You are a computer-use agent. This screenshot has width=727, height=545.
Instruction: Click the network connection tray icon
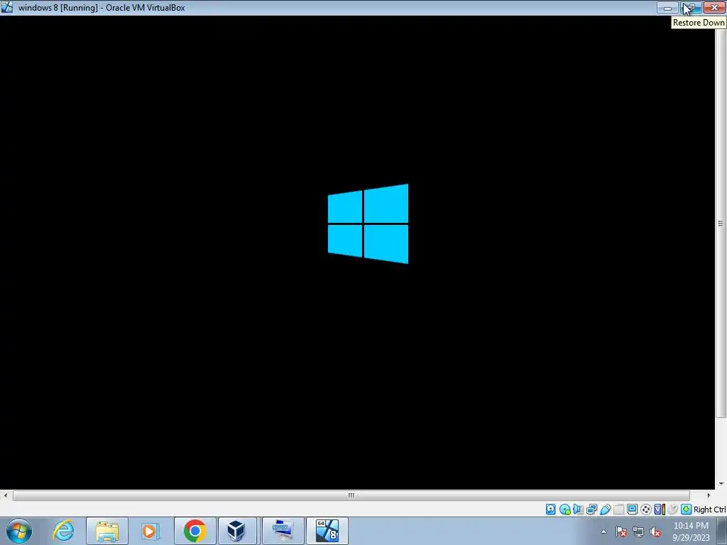638,532
